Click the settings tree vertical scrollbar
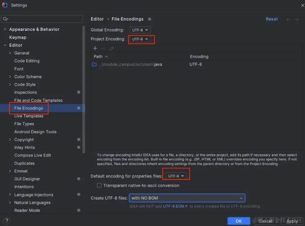 click(84, 89)
